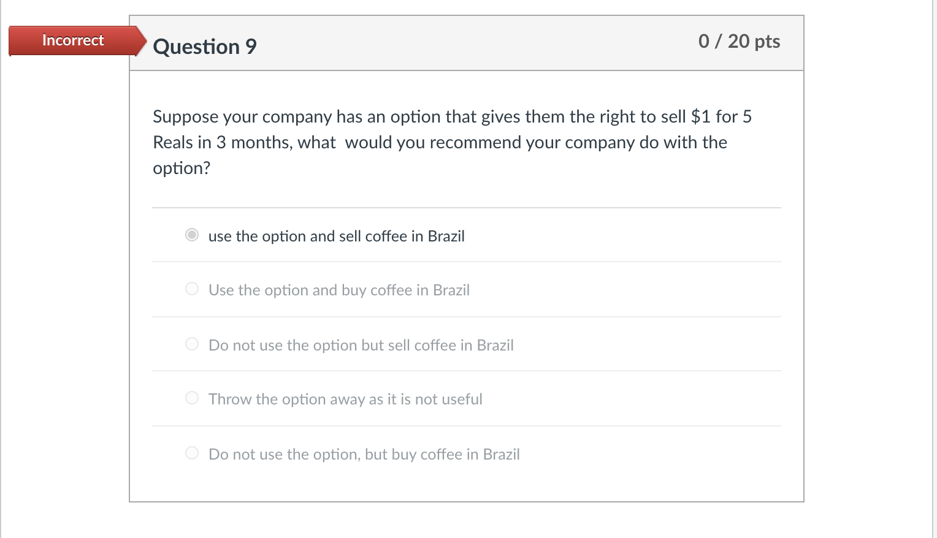
Task: Click the third answer's radio circle
Action: [191, 344]
